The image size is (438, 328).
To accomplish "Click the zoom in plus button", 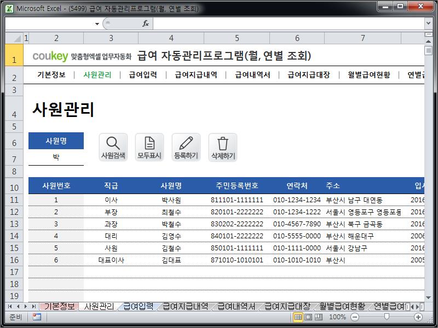I will 418,317.
